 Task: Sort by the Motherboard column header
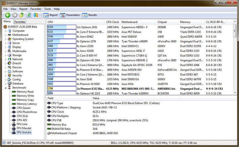(x=138, y=22)
